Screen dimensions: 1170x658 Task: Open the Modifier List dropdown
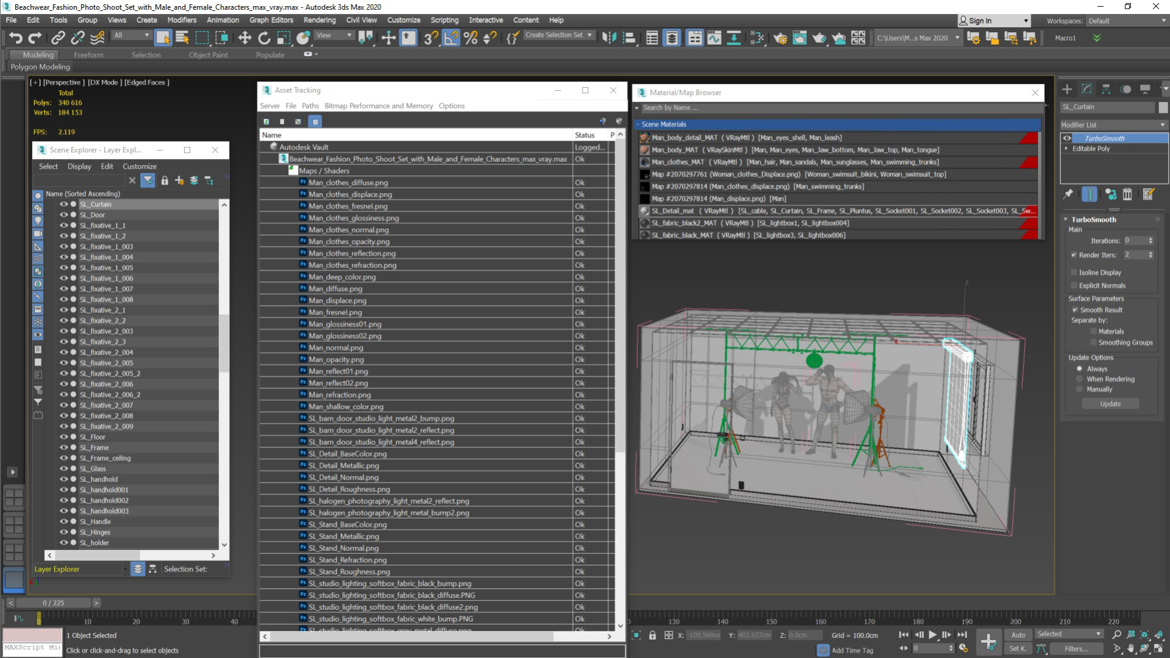pyautogui.click(x=1113, y=125)
